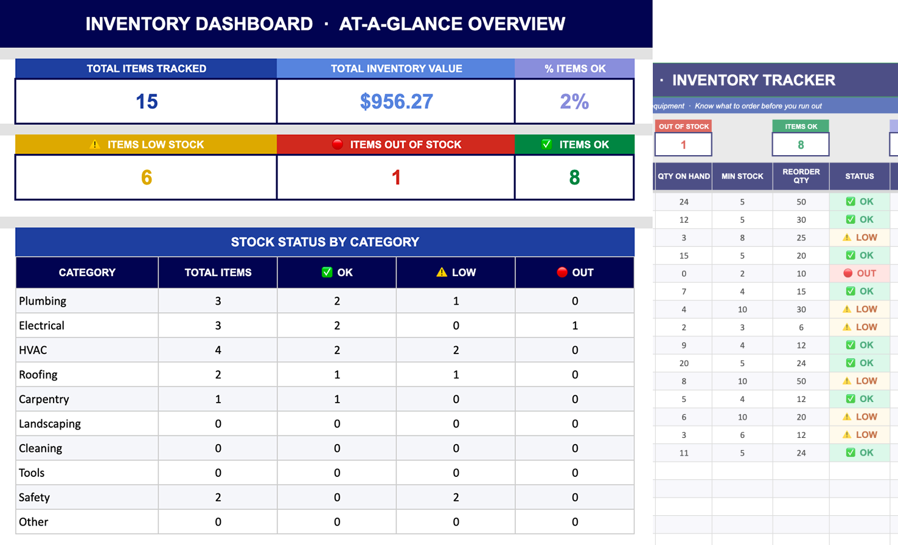Click the OK checkmark icon in the row with 15 on hand
Image resolution: width=898 pixels, height=545 pixels.
point(851,255)
